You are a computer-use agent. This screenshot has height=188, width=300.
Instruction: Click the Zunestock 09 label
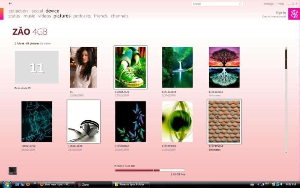pyautogui.click(x=22, y=88)
